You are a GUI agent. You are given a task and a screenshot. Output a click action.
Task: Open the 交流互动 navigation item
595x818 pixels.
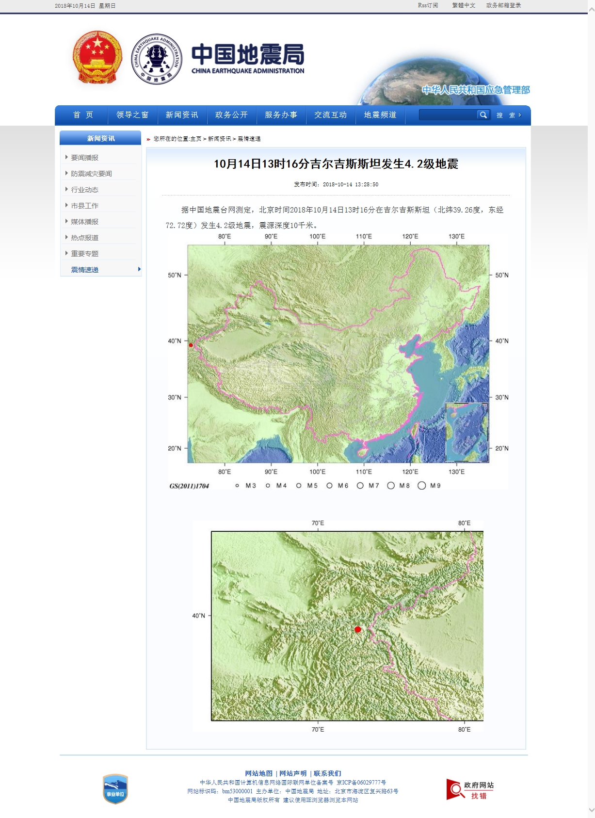[331, 115]
